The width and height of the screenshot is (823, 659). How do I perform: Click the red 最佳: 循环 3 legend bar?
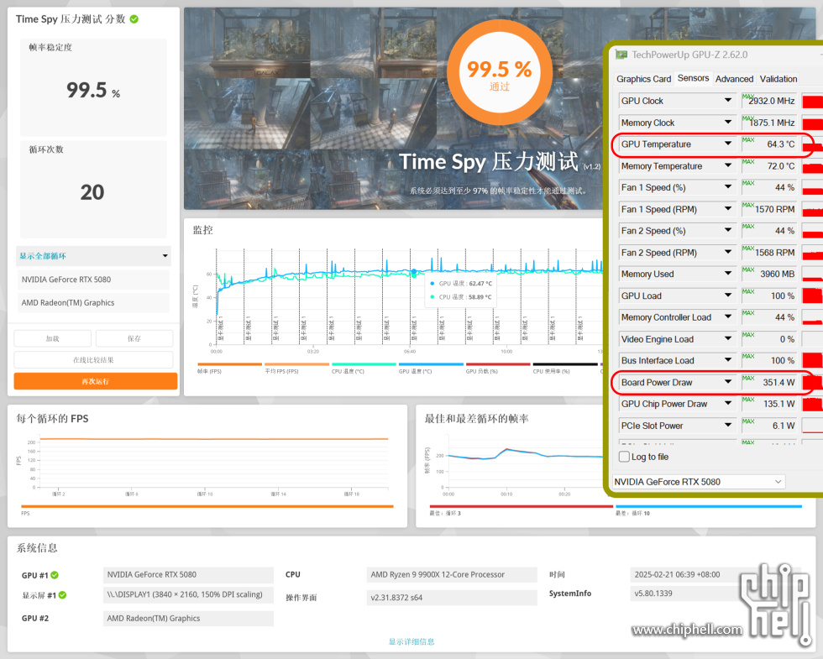[x=522, y=506]
